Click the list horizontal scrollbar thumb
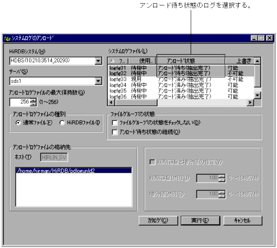 click(136, 102)
